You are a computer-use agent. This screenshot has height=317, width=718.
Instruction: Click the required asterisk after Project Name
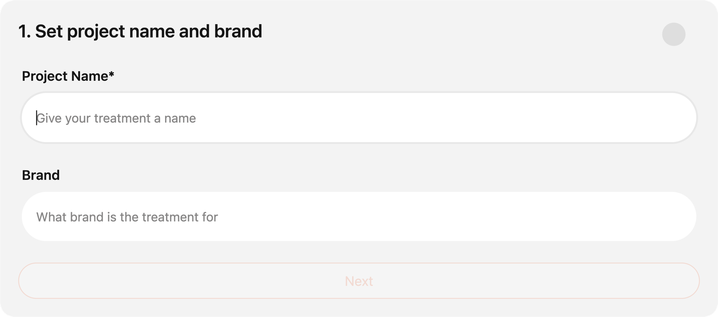point(111,75)
